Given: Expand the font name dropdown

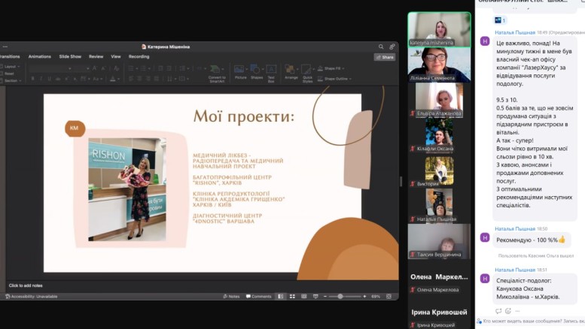Looking at the screenshot, I should click(69, 68).
